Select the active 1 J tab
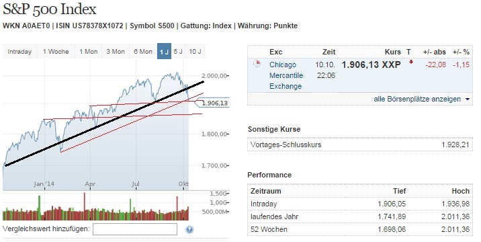This screenshot has height=242, width=481. [164, 51]
